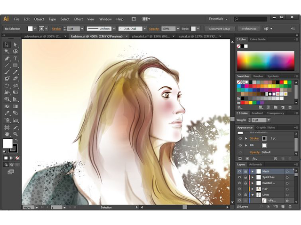The image size is (301, 225).
Task: Activate the Hand tool
Action: click(x=7, y=134)
